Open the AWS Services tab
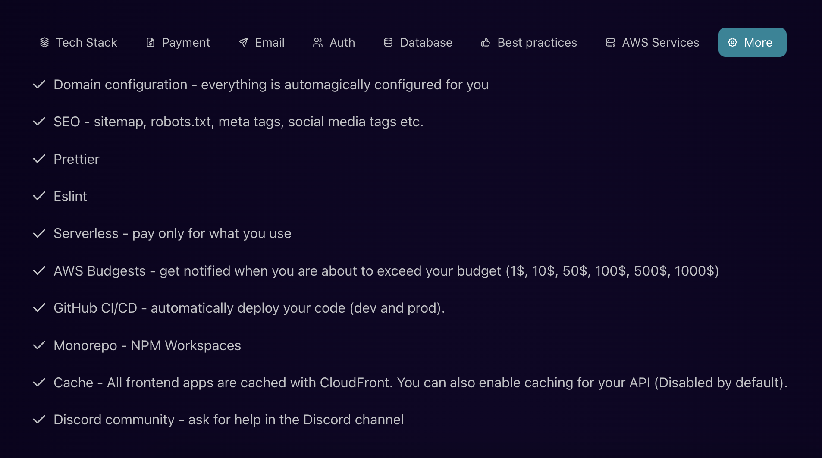 click(660, 42)
